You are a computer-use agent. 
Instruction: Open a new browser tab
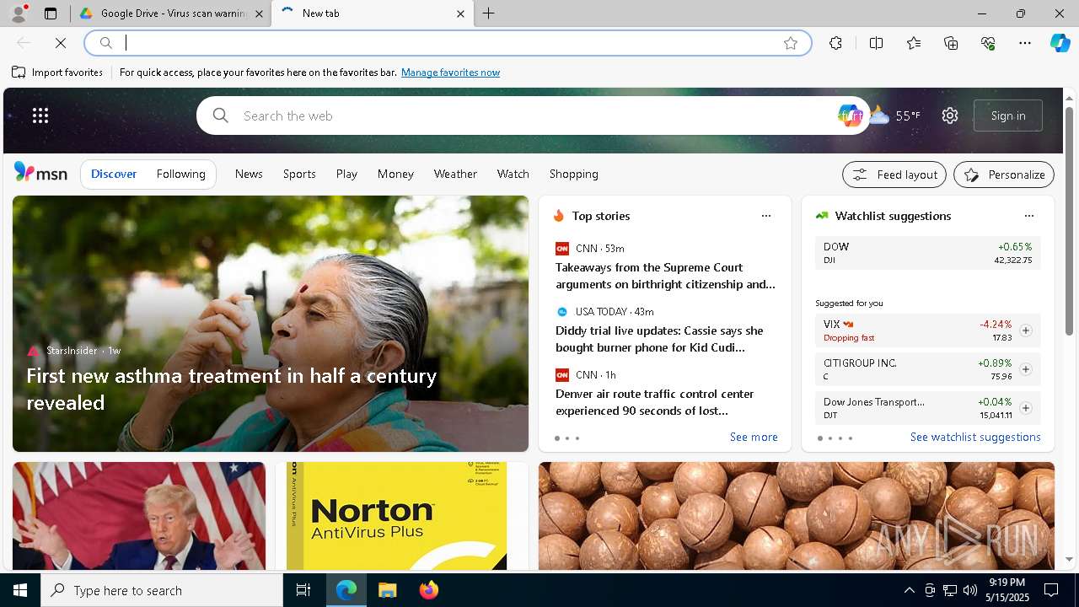point(489,13)
